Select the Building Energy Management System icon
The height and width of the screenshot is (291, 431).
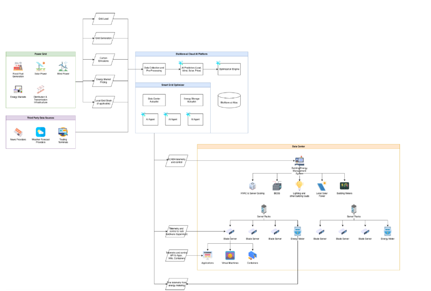(x=299, y=162)
